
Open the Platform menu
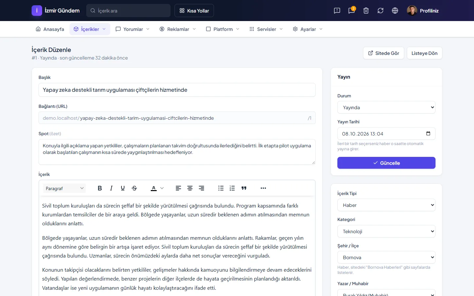click(223, 29)
